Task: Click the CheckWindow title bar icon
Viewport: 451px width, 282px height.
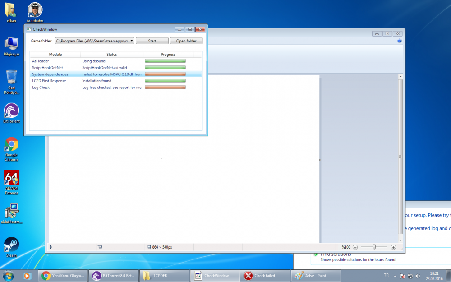Action: [x=29, y=29]
